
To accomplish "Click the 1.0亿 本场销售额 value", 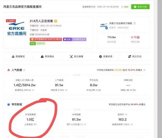I will tap(30, 120).
